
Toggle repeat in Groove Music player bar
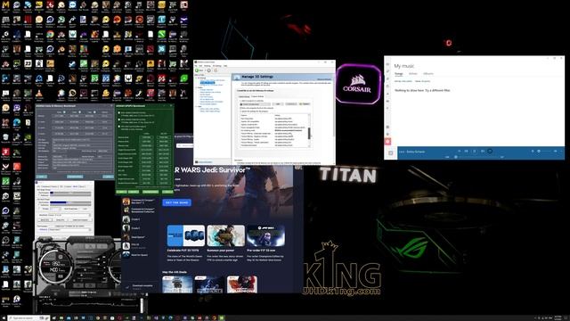[x=490, y=151]
